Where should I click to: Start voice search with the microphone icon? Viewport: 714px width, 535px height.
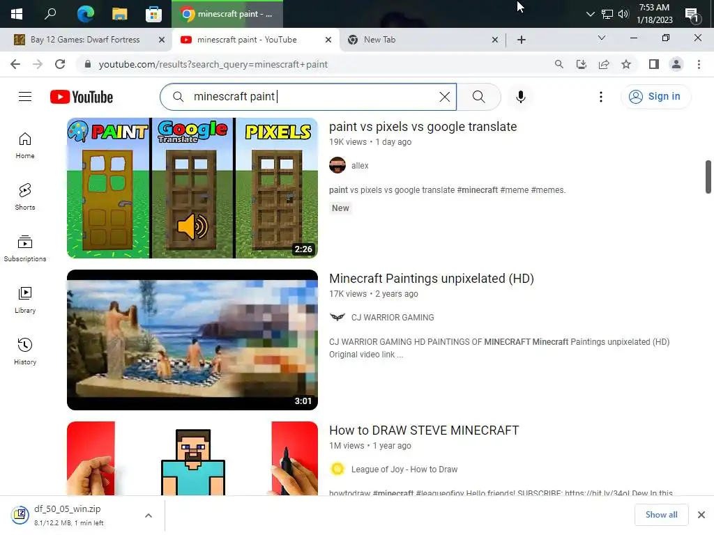click(x=520, y=97)
